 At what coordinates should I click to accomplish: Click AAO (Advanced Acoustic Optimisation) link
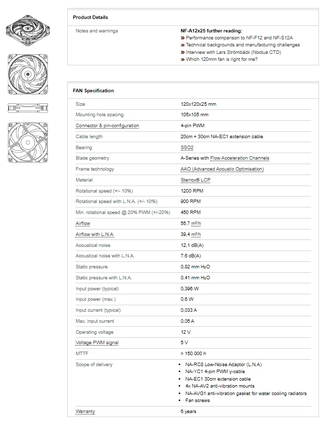click(222, 169)
